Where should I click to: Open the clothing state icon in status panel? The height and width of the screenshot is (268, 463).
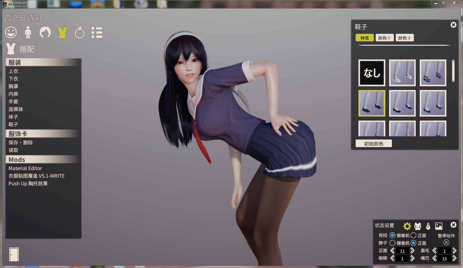(x=418, y=226)
